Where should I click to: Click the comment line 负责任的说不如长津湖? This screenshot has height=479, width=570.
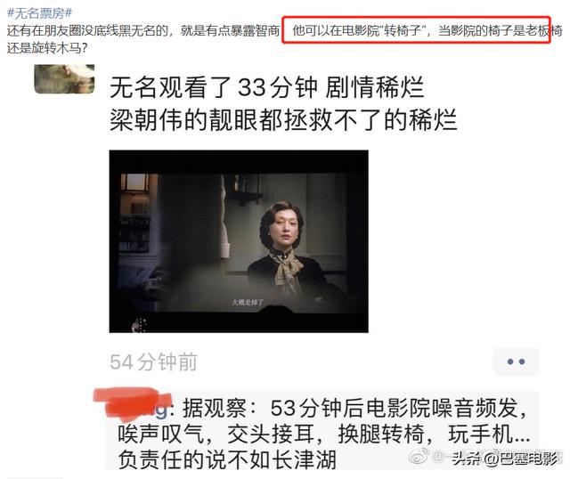(227, 459)
